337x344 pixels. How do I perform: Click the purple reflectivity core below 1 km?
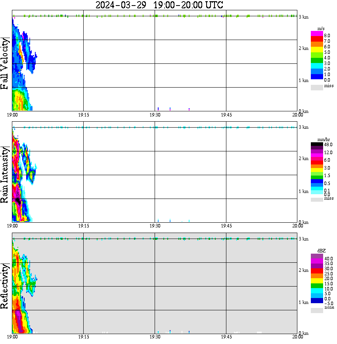[x=19, y=320]
